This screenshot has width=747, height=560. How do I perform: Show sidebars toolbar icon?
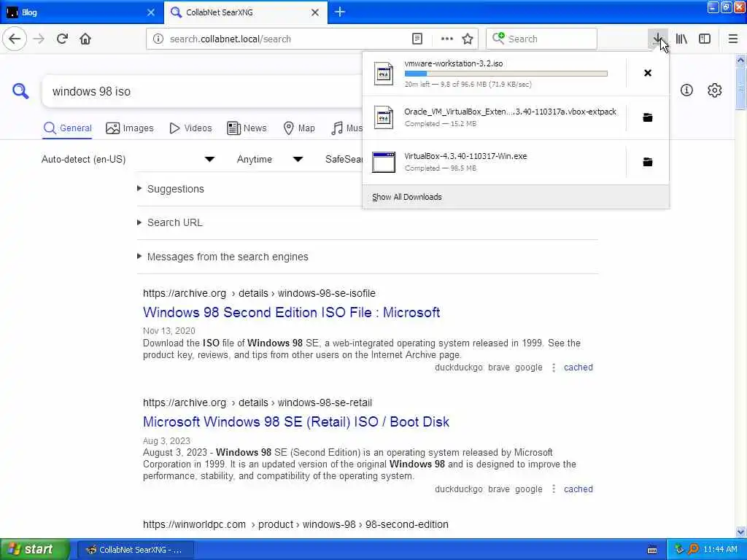[705, 39]
